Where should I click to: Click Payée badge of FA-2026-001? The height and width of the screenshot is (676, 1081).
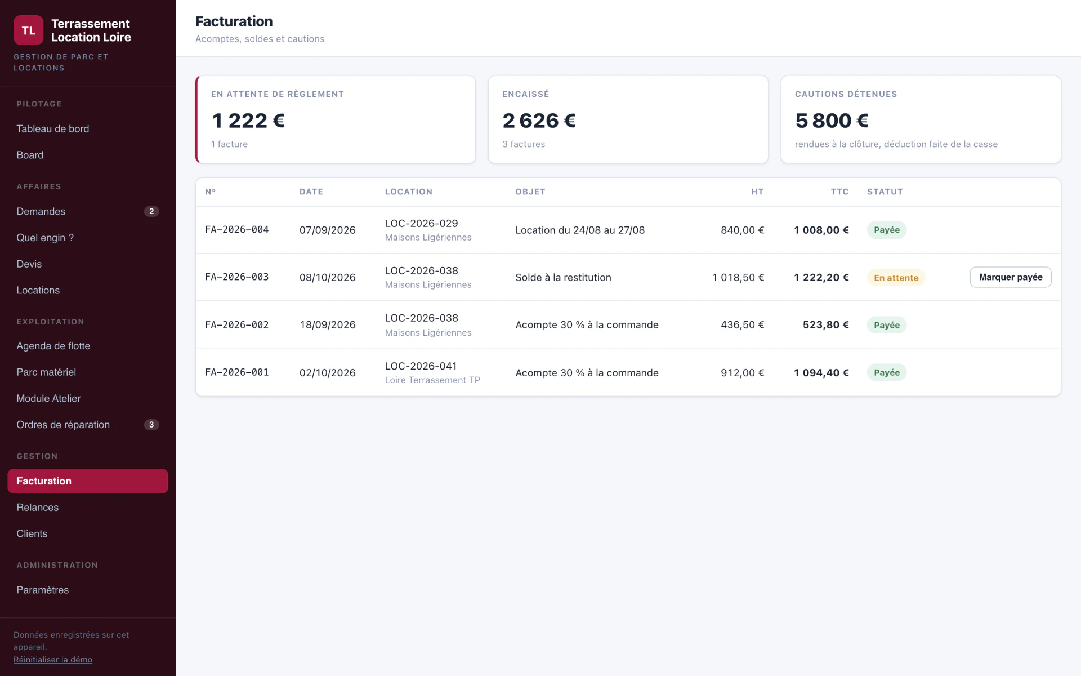[x=887, y=372]
